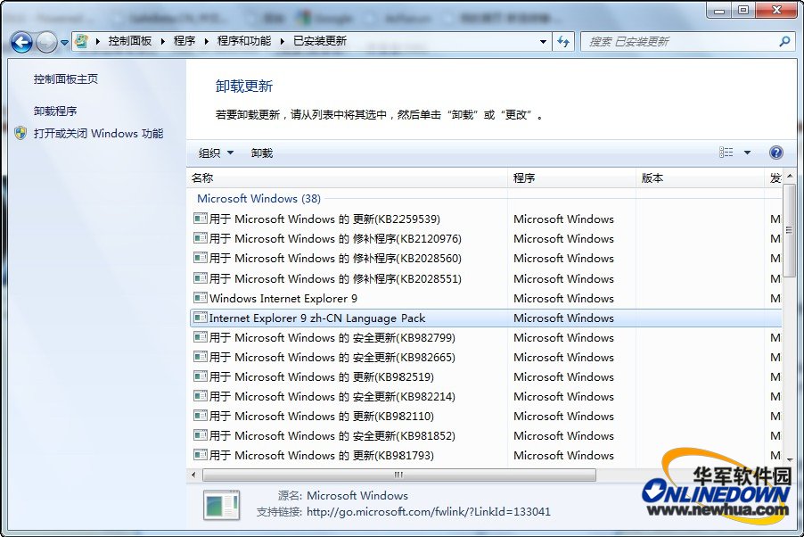804x537 pixels.
Task: Open 控制面板主页 link
Action: [x=66, y=79]
